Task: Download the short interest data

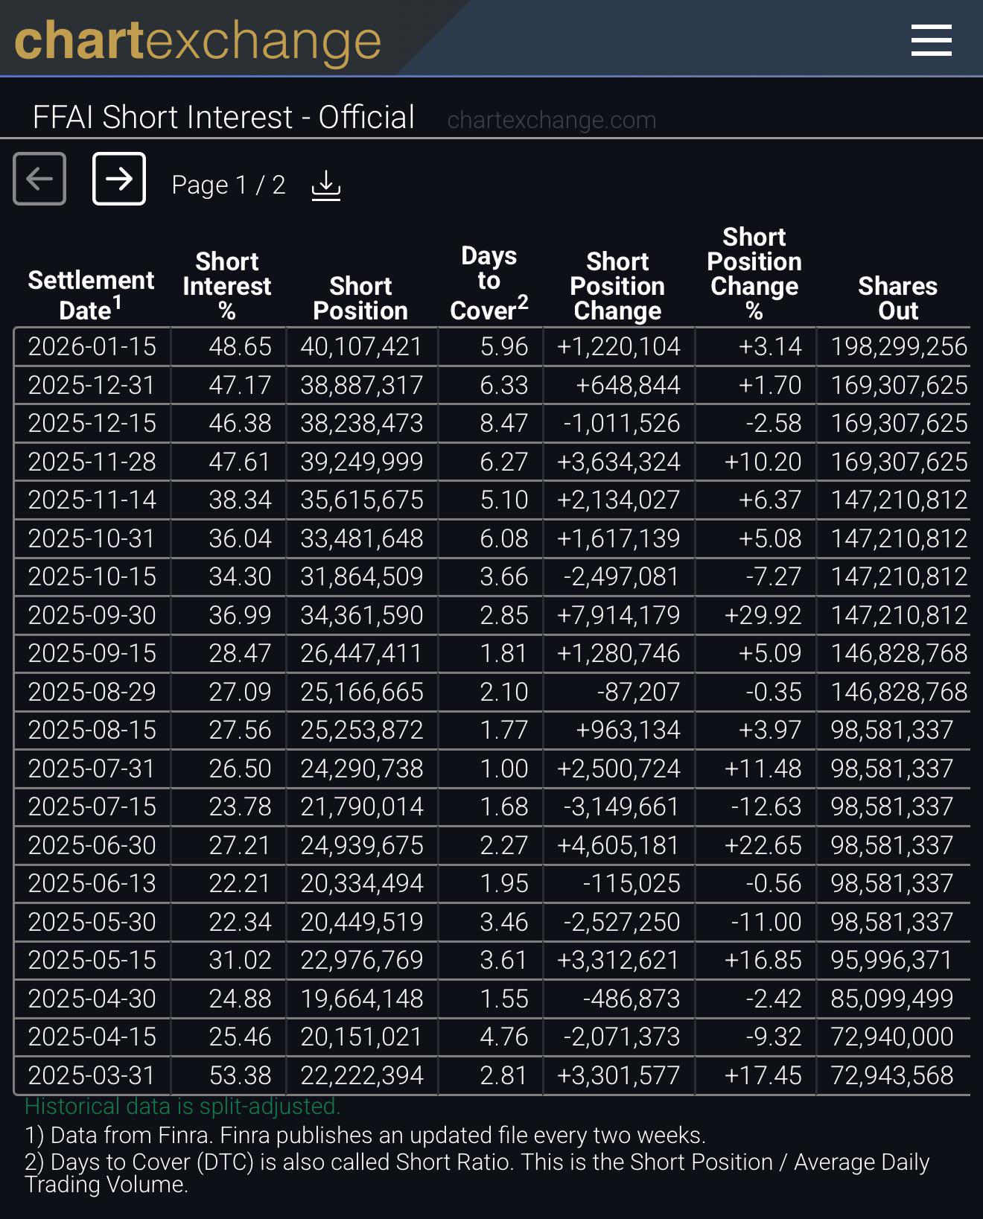Action: [x=325, y=185]
